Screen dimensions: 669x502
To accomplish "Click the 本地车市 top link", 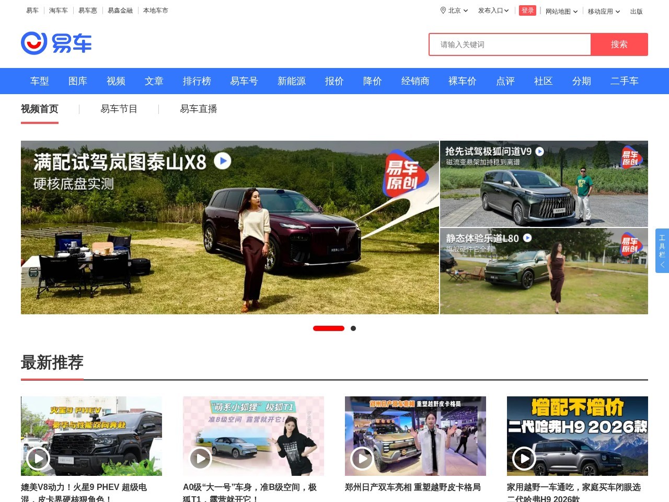I will (x=156, y=10).
